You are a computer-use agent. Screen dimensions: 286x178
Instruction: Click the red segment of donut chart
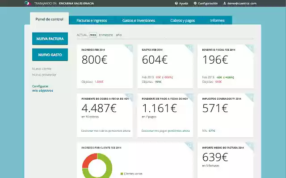pos(88,160)
